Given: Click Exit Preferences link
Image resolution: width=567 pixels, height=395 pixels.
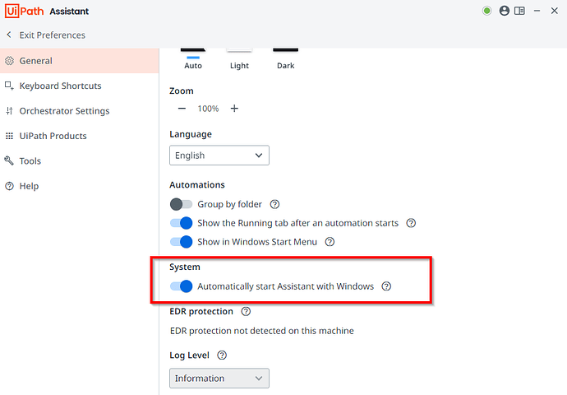Looking at the screenshot, I should click(53, 35).
